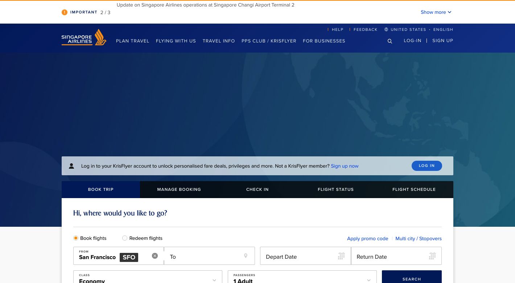The width and height of the screenshot is (515, 283).
Task: Click the person icon in KrisFlyer banner
Action: 71,166
